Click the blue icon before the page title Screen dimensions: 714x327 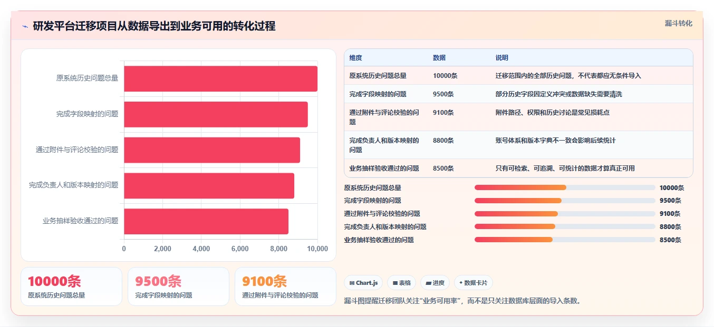click(x=25, y=26)
